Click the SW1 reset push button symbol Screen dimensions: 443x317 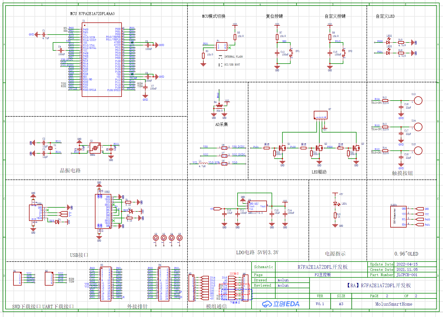click(291, 53)
